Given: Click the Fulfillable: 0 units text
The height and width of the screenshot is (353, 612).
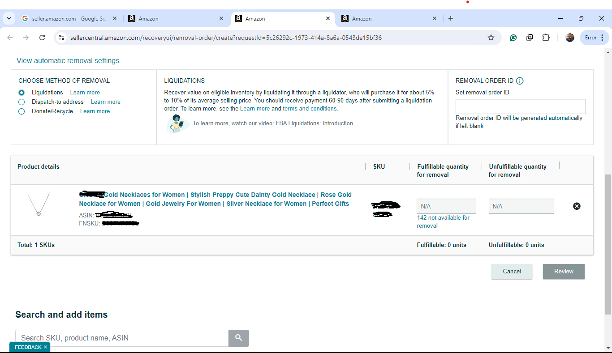Looking at the screenshot, I should tap(441, 245).
